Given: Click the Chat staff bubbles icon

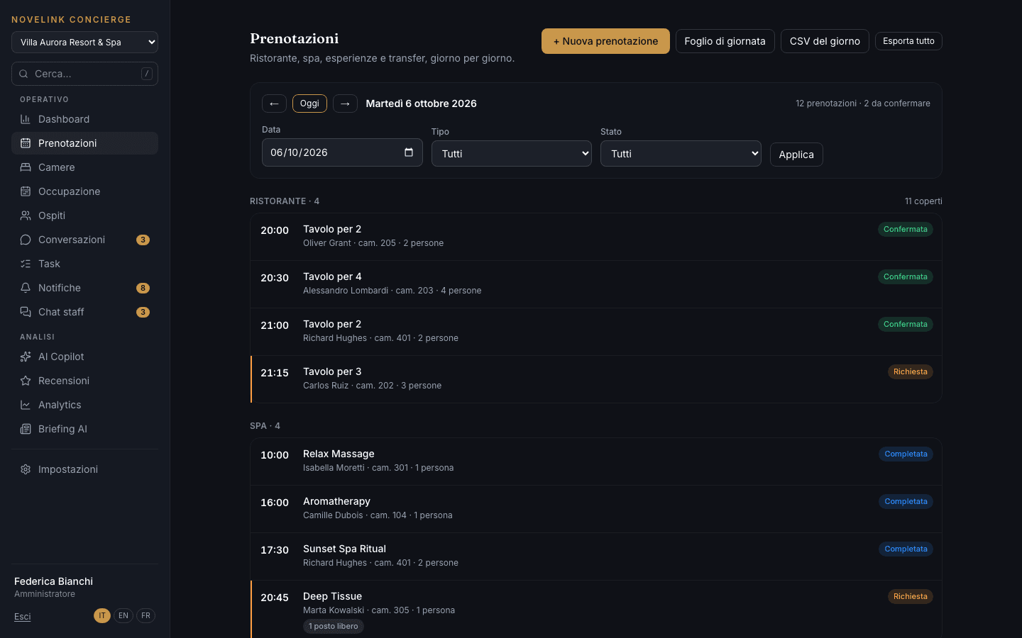Looking at the screenshot, I should click(26, 312).
